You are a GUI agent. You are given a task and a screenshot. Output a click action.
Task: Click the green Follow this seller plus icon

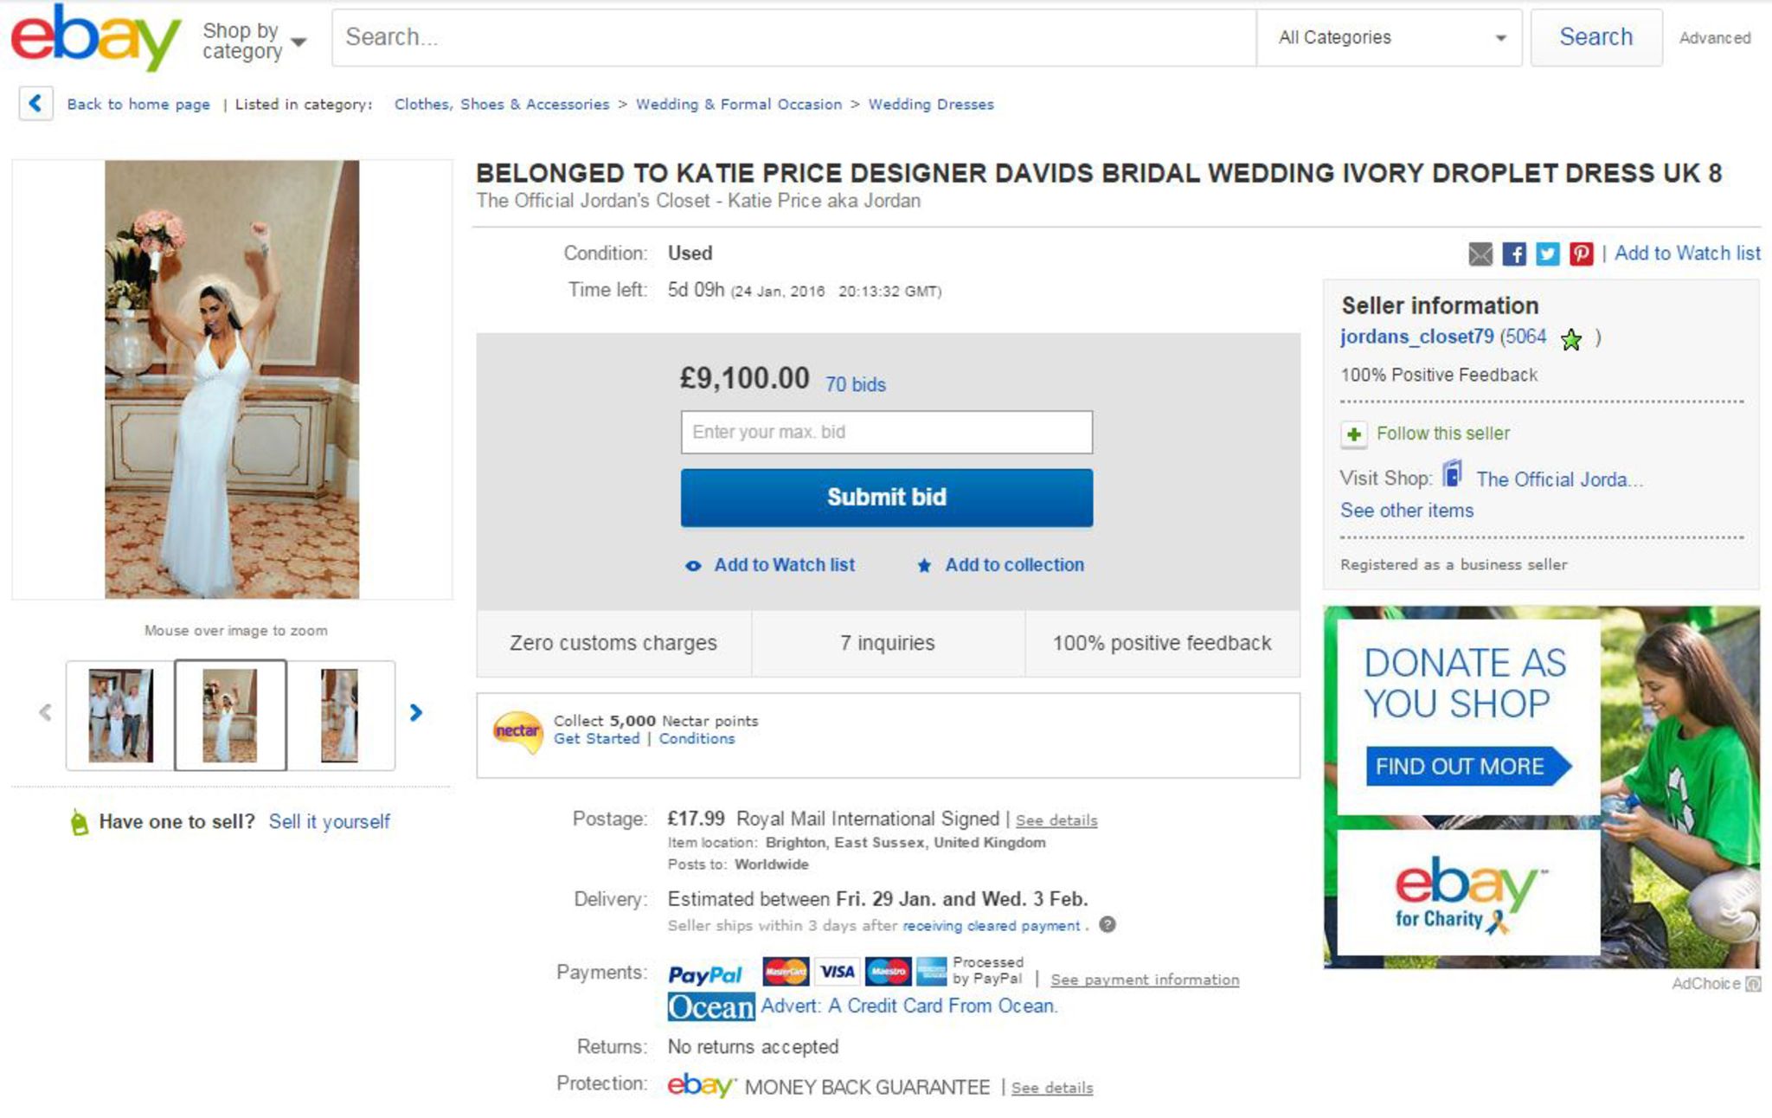click(1354, 434)
